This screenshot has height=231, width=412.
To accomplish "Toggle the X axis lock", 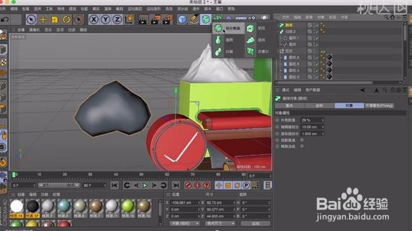I will (x=94, y=19).
